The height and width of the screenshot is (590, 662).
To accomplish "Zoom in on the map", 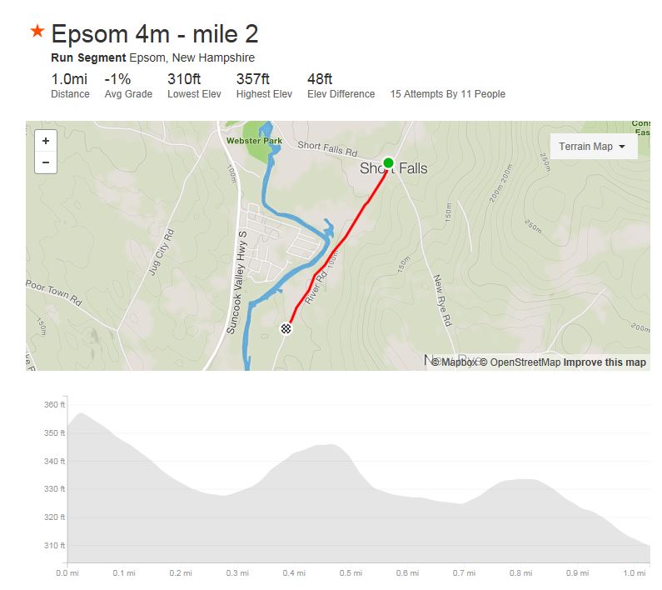I will tap(46, 140).
